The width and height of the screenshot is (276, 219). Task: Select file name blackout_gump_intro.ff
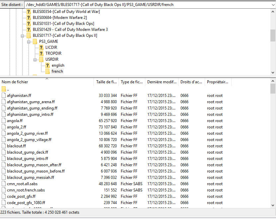coord(28,159)
